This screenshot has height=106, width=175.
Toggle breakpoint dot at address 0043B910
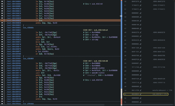tap(2, 70)
